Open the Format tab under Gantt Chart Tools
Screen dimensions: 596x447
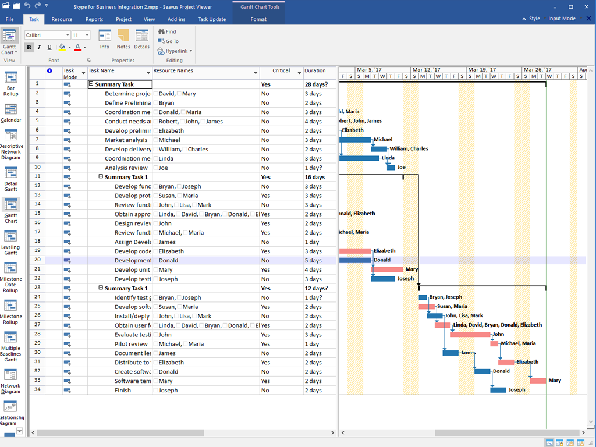point(258,19)
